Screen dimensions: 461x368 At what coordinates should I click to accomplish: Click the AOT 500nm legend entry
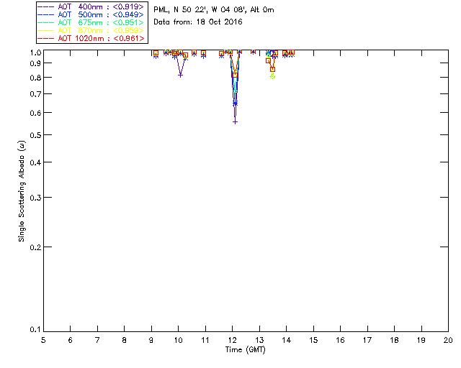coord(91,14)
